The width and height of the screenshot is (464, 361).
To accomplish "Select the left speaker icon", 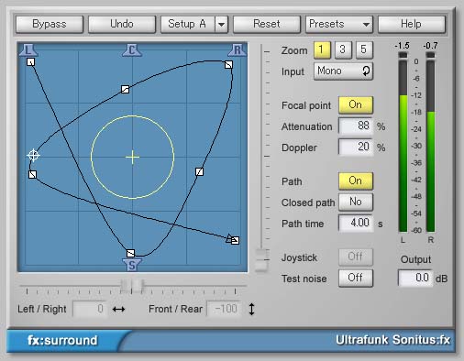I will click(28, 50).
